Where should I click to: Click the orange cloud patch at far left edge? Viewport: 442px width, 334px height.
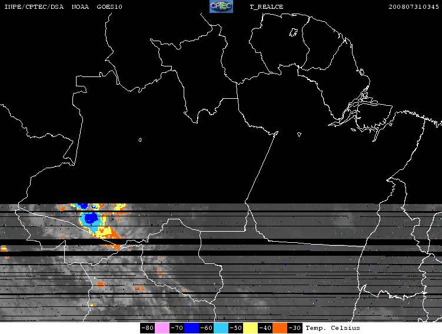pyautogui.click(x=4, y=249)
